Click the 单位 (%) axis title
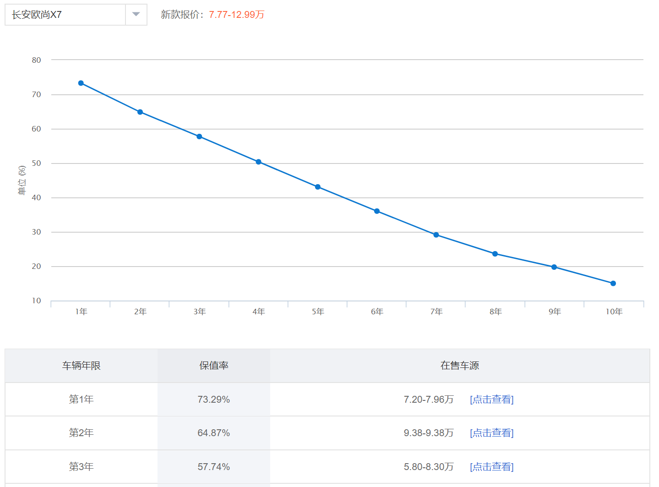Screen dimensions: 659x487 pyautogui.click(x=22, y=180)
